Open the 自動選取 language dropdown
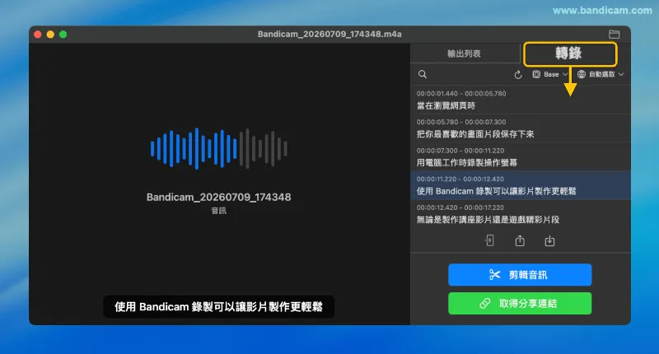Screen dimensions: 659x354 click(601, 74)
